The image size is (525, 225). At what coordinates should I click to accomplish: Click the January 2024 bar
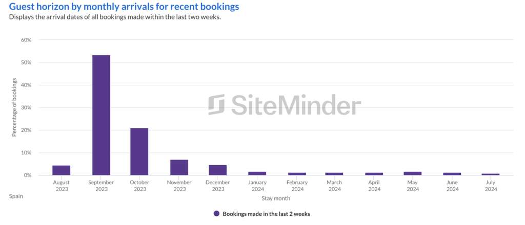[x=257, y=173]
